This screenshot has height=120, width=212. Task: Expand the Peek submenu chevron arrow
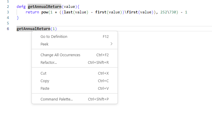click(111, 44)
